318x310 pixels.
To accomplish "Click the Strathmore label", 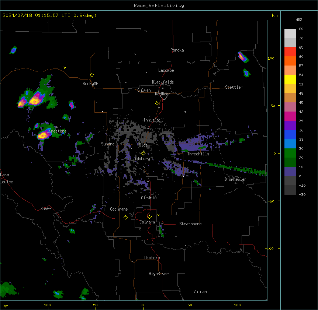I will [x=190, y=224].
